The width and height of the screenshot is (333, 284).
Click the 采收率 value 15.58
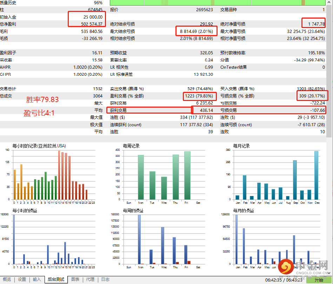pyautogui.click(x=97, y=60)
